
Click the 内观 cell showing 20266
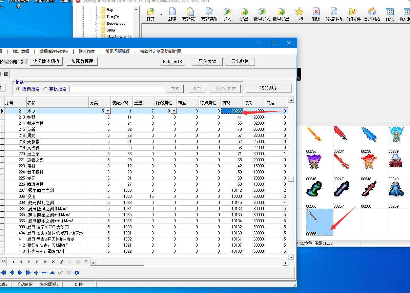click(232, 111)
